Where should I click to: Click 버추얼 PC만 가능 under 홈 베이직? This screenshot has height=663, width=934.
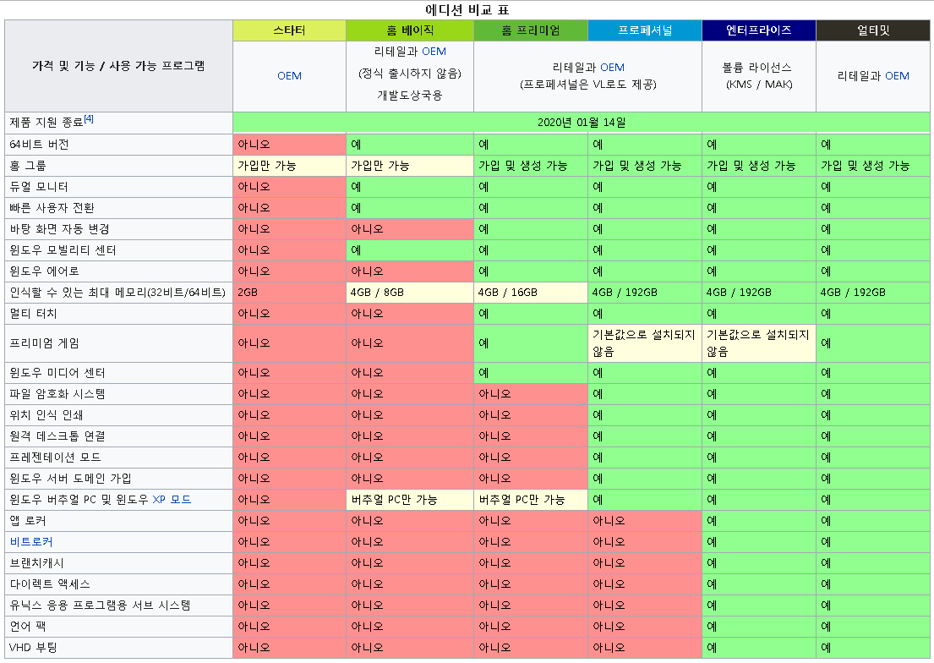410,500
